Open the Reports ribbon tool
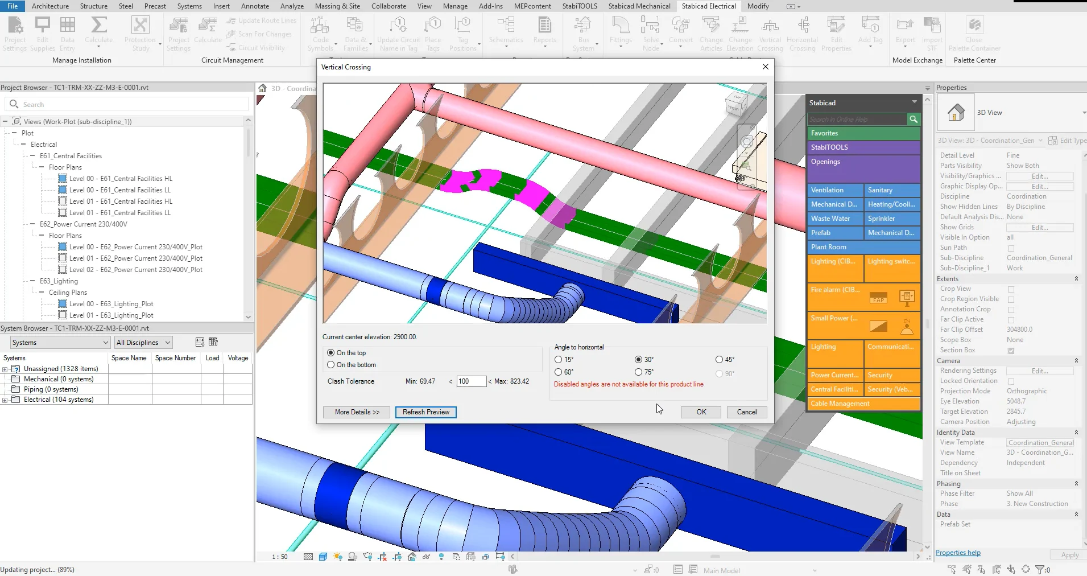 click(544, 32)
